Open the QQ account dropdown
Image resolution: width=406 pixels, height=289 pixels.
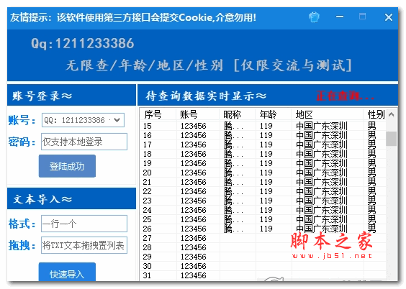pos(117,120)
